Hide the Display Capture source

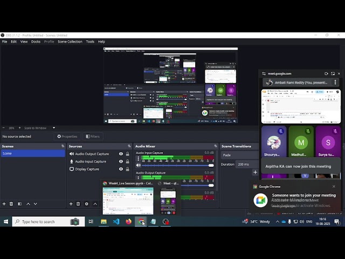coord(121,169)
